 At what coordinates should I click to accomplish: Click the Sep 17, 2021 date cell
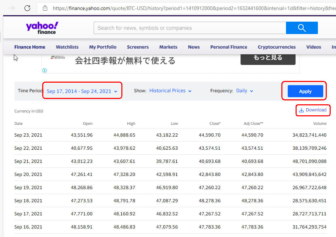28,214
